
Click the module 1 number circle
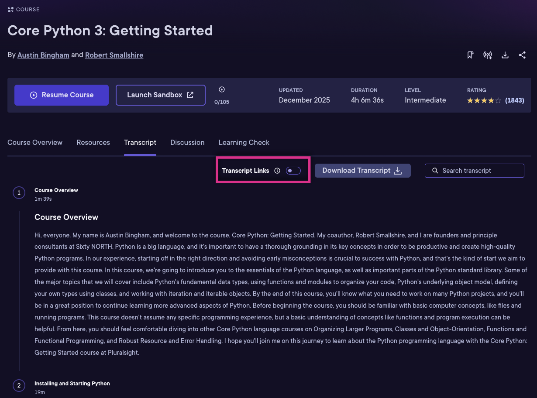[19, 192]
